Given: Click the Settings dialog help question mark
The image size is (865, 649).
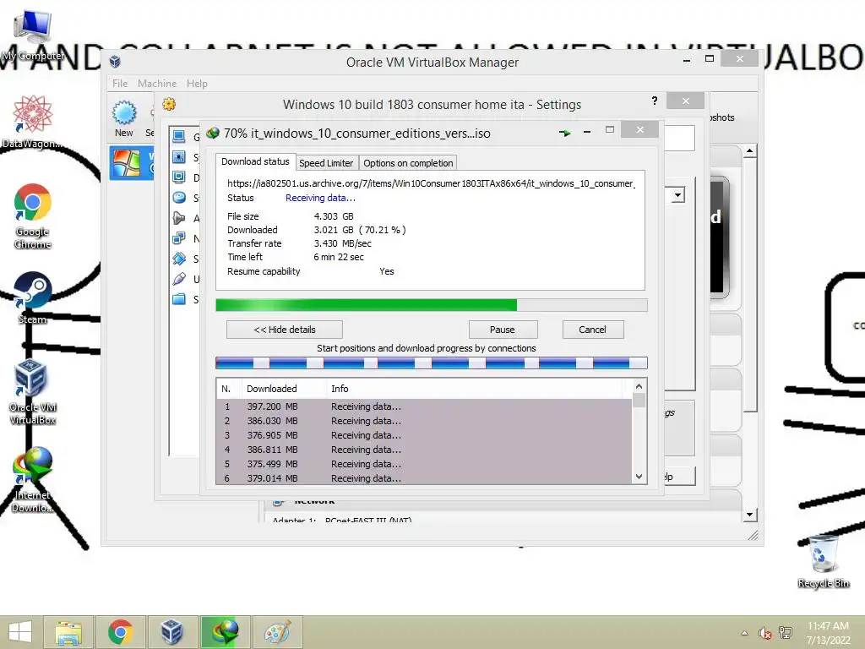Looking at the screenshot, I should click(x=655, y=101).
